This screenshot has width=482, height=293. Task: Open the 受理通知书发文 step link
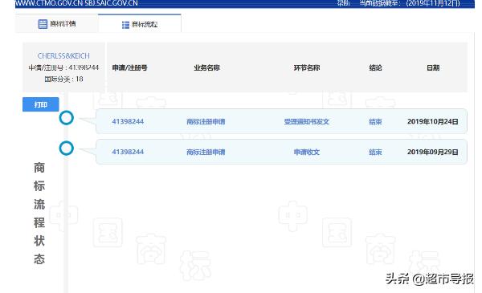(x=307, y=122)
